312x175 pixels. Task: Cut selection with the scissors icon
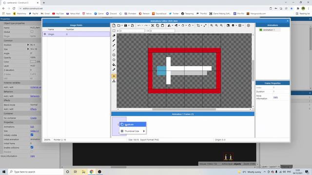tap(153, 25)
